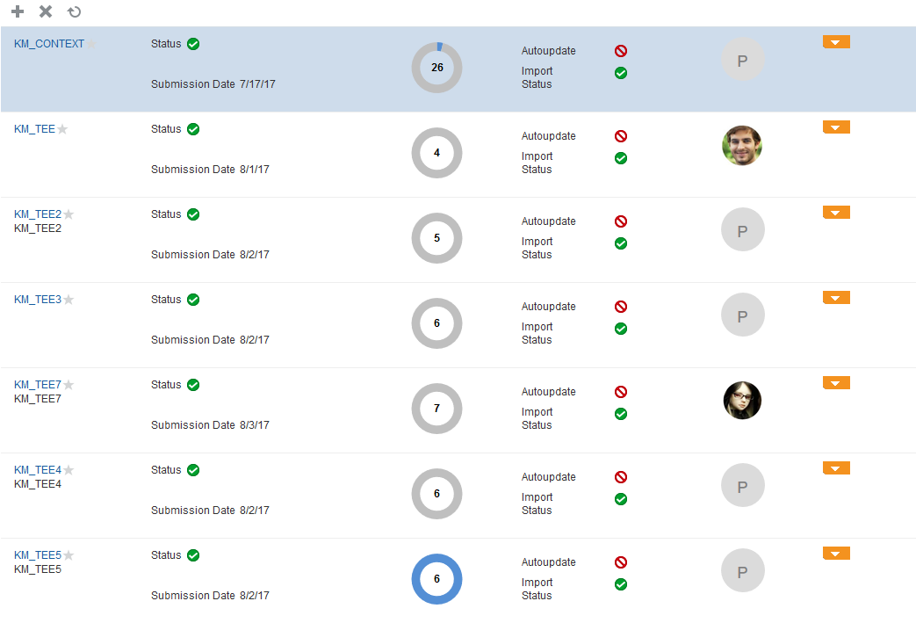This screenshot has height=623, width=916.
Task: Open orange actions dropdown for KM_TEE4
Action: click(x=836, y=468)
